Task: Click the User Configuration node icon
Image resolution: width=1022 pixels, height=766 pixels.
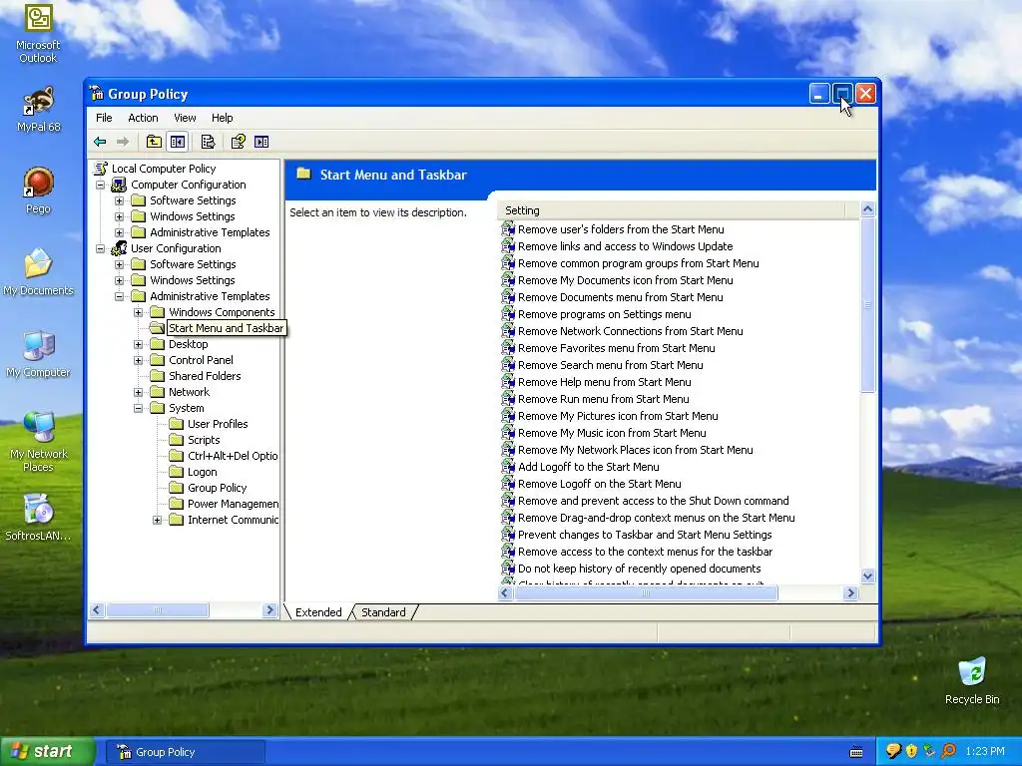Action: [119, 248]
